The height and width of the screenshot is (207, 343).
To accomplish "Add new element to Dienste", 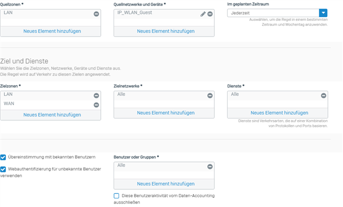I will 279,113.
